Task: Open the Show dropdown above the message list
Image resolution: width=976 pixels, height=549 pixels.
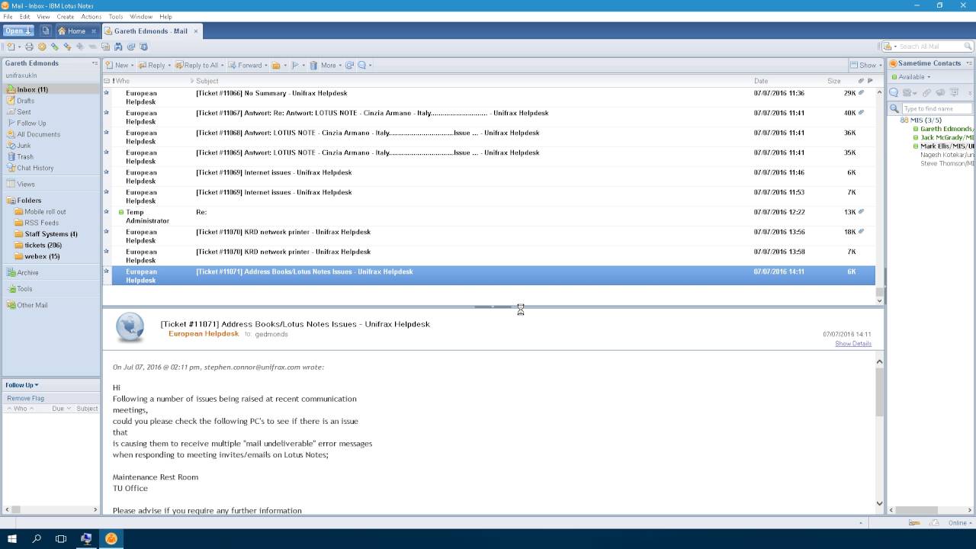Action: pyautogui.click(x=866, y=65)
